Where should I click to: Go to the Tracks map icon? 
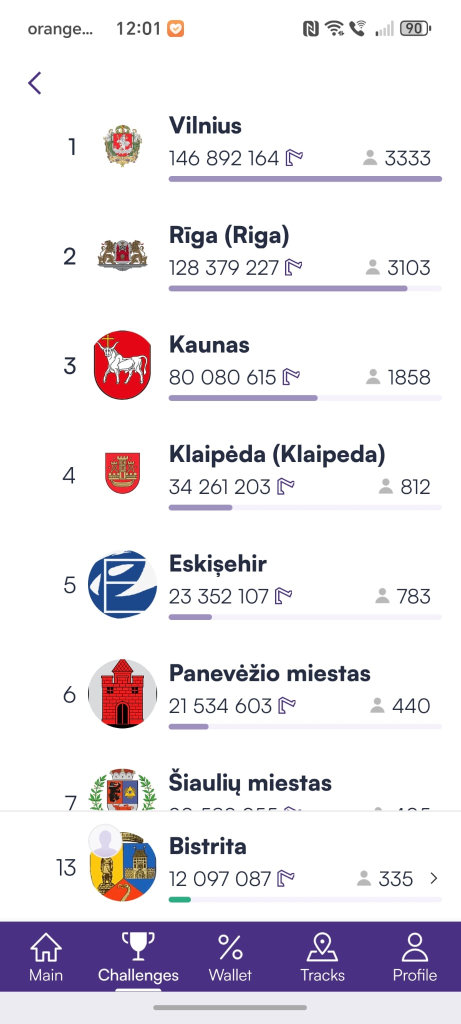pyautogui.click(x=322, y=956)
